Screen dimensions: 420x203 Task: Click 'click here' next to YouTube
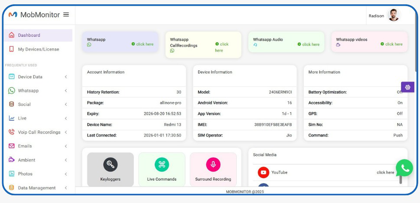click(x=385, y=172)
